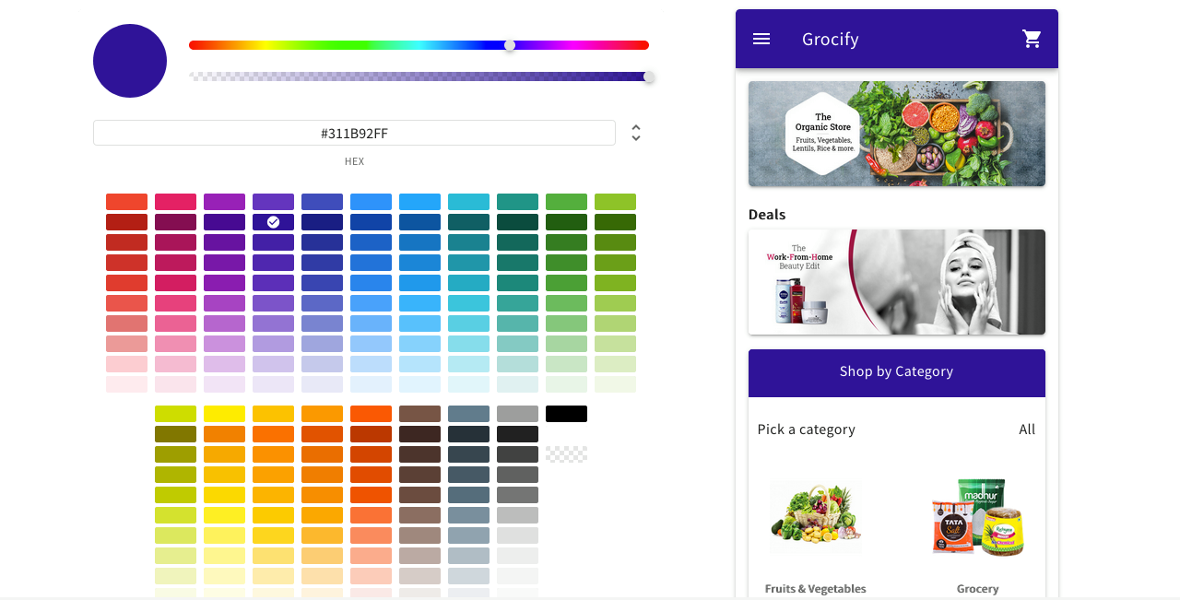Click the checkmark on the selected purple swatch
This screenshot has height=600, width=1180.
[273, 221]
